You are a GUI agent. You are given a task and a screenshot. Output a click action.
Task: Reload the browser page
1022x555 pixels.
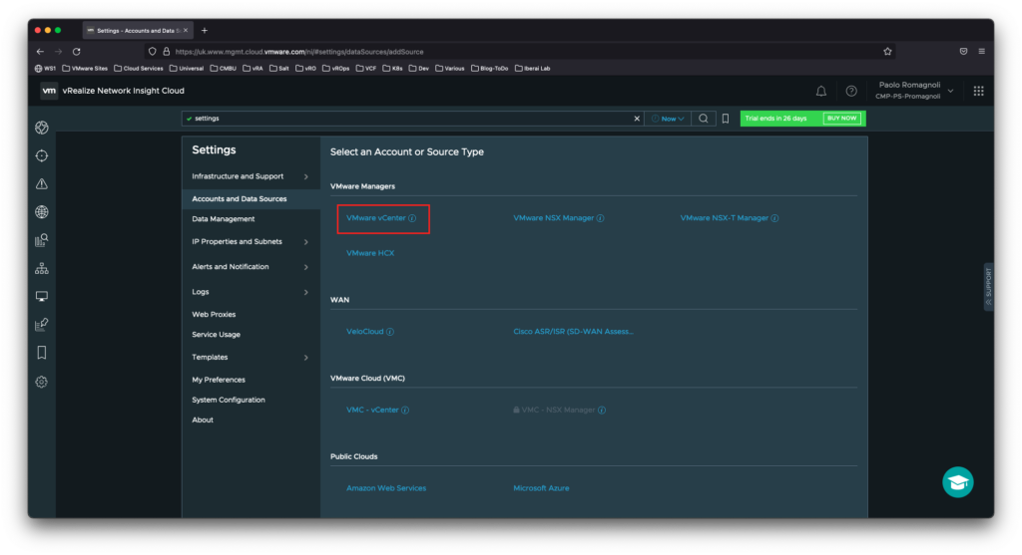tap(76, 52)
